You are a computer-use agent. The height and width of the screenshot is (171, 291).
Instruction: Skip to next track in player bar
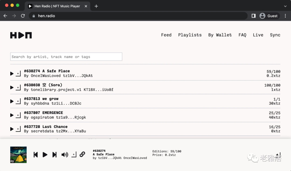click(x=54, y=155)
